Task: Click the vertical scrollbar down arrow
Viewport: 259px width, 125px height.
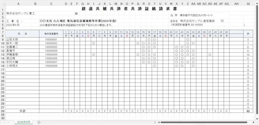Action: click(257, 119)
